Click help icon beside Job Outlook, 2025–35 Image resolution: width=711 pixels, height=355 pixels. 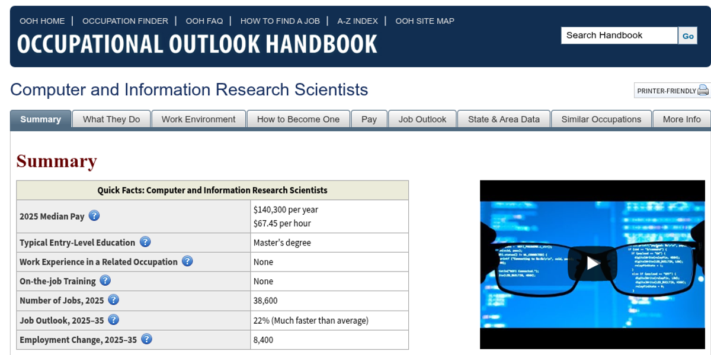point(113,319)
